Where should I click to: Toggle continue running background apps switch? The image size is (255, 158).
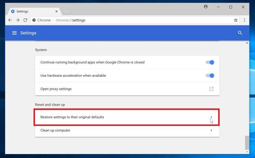(210, 62)
